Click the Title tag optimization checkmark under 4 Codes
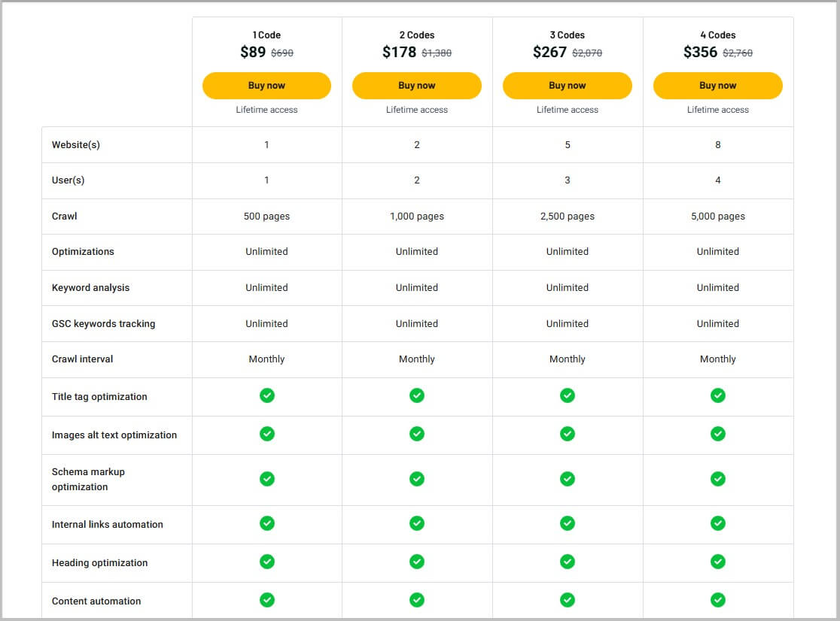 click(x=717, y=395)
